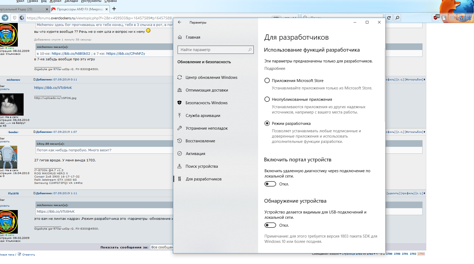
Task: Click the Firefox address bar URL
Action: (99, 18)
